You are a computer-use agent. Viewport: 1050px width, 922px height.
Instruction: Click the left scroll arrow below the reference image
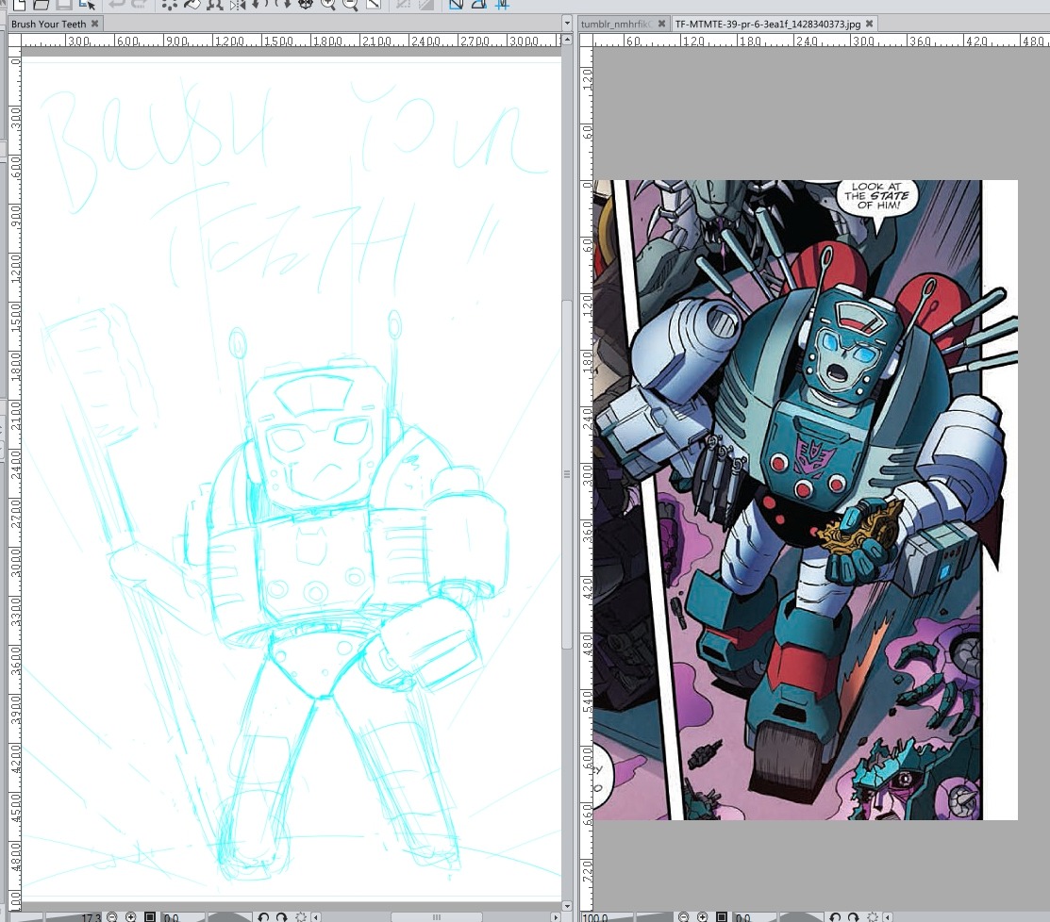coord(888,916)
